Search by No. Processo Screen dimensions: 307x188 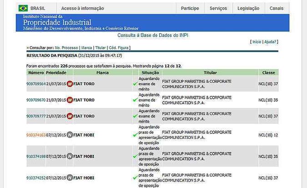66,48
